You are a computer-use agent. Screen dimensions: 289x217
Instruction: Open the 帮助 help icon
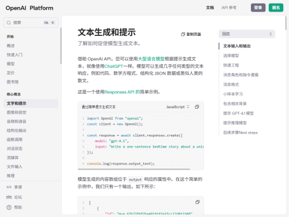click(x=9, y=207)
